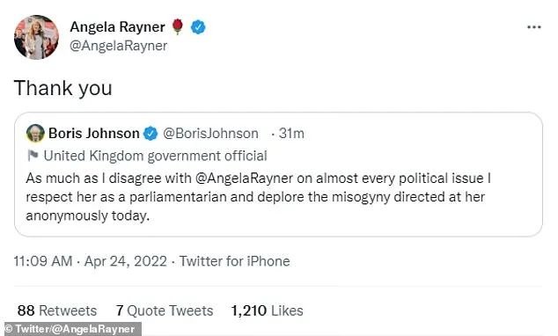Screen dimensions: 558x336
Task: Click the government official flag icon
Action: [33, 156]
